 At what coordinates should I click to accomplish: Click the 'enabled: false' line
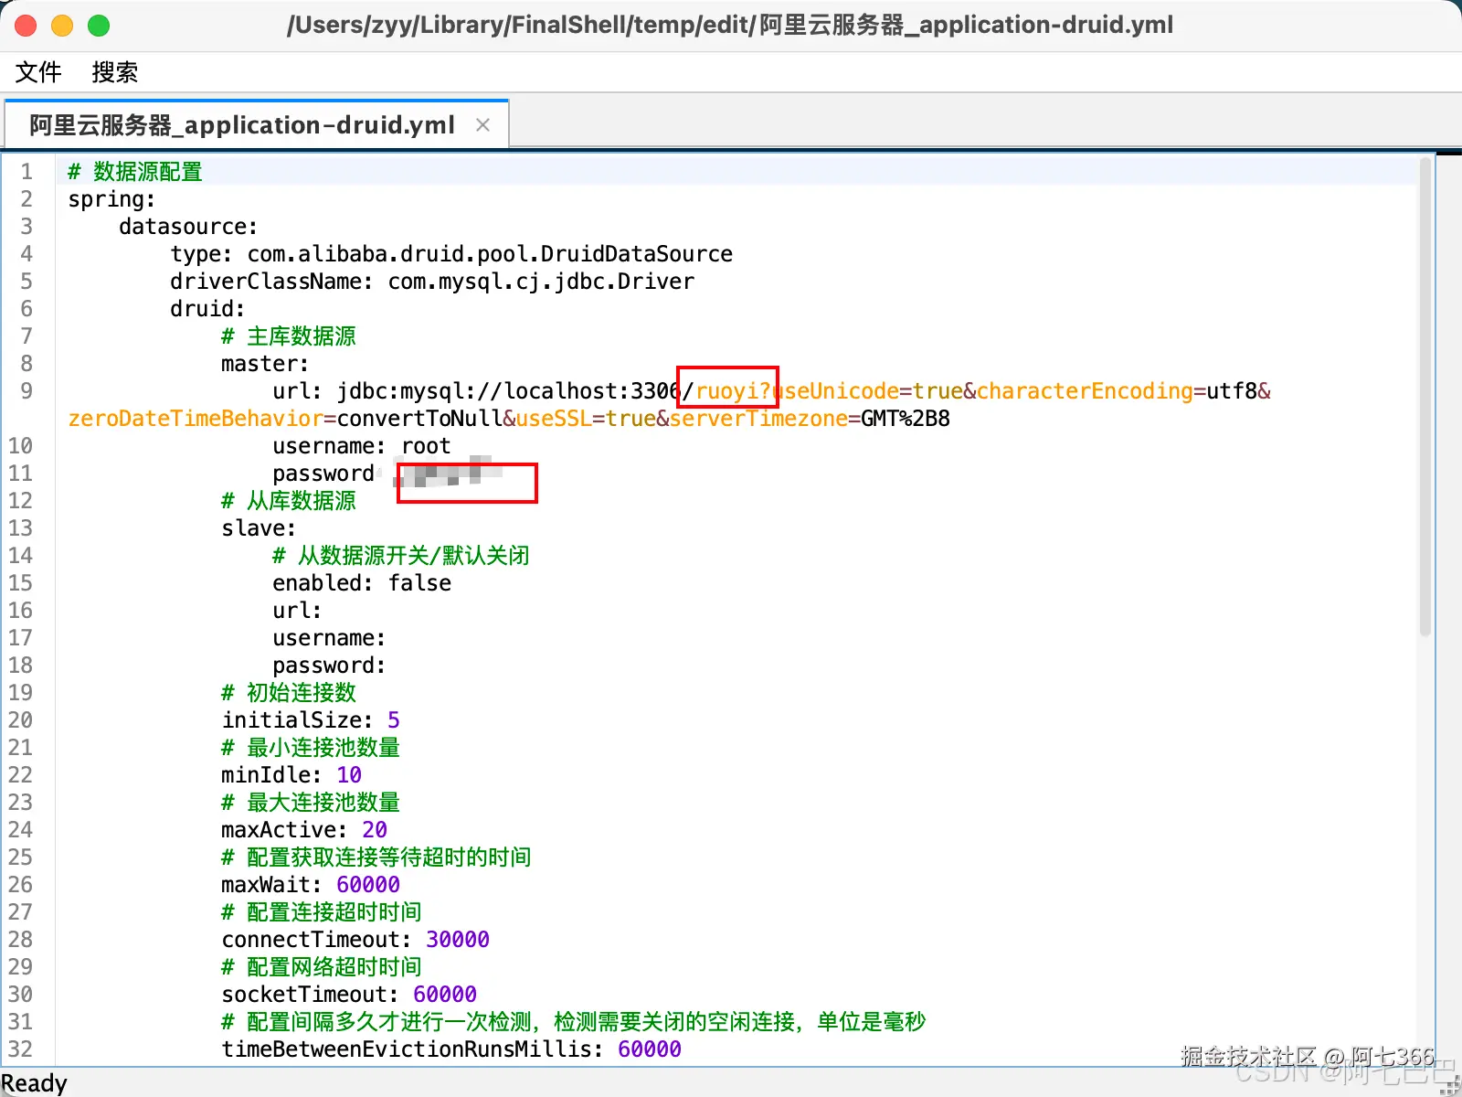(x=362, y=583)
